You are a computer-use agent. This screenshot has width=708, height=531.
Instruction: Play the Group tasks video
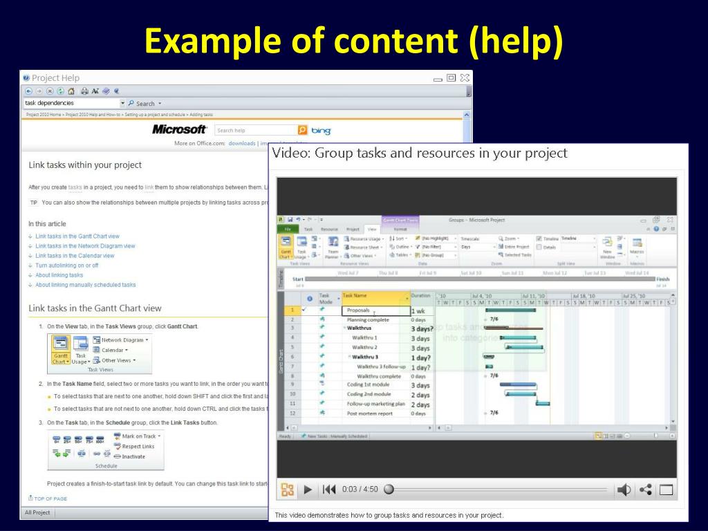pyautogui.click(x=308, y=490)
